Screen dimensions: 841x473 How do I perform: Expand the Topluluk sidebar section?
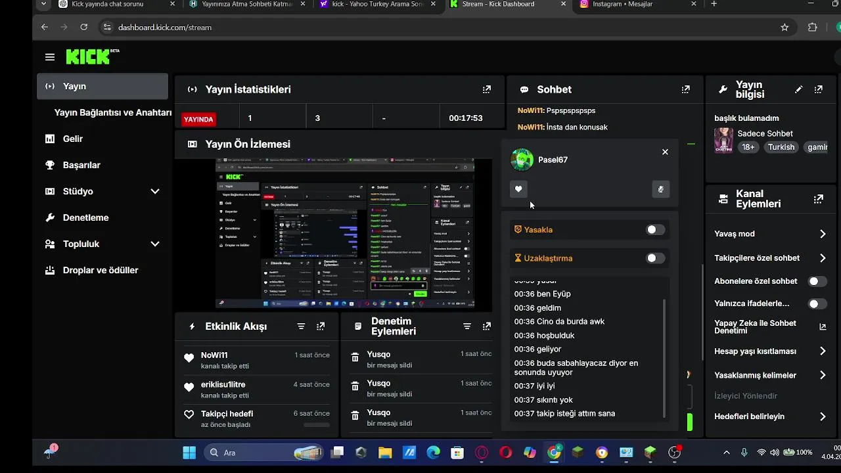(x=155, y=244)
